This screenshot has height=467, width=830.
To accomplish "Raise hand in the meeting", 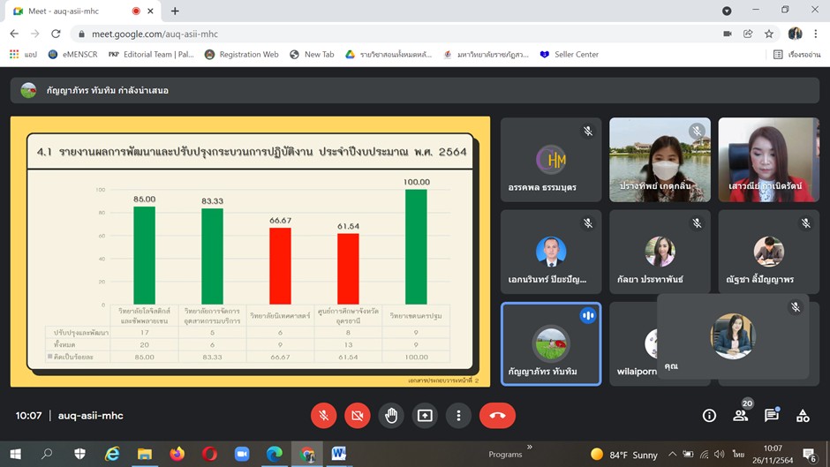I will [391, 415].
